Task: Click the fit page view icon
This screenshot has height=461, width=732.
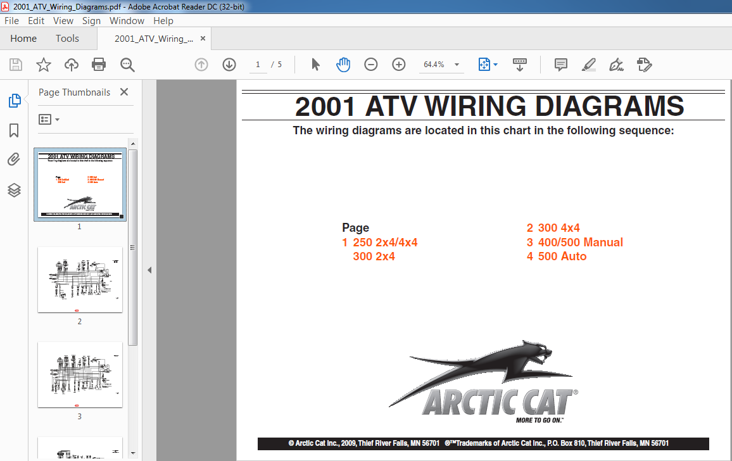Action: [x=484, y=65]
